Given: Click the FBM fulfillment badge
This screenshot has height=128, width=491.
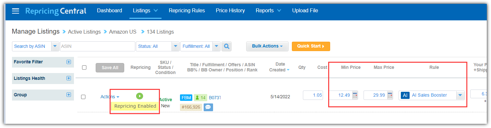Looking at the screenshot, I should pyautogui.click(x=186, y=98).
